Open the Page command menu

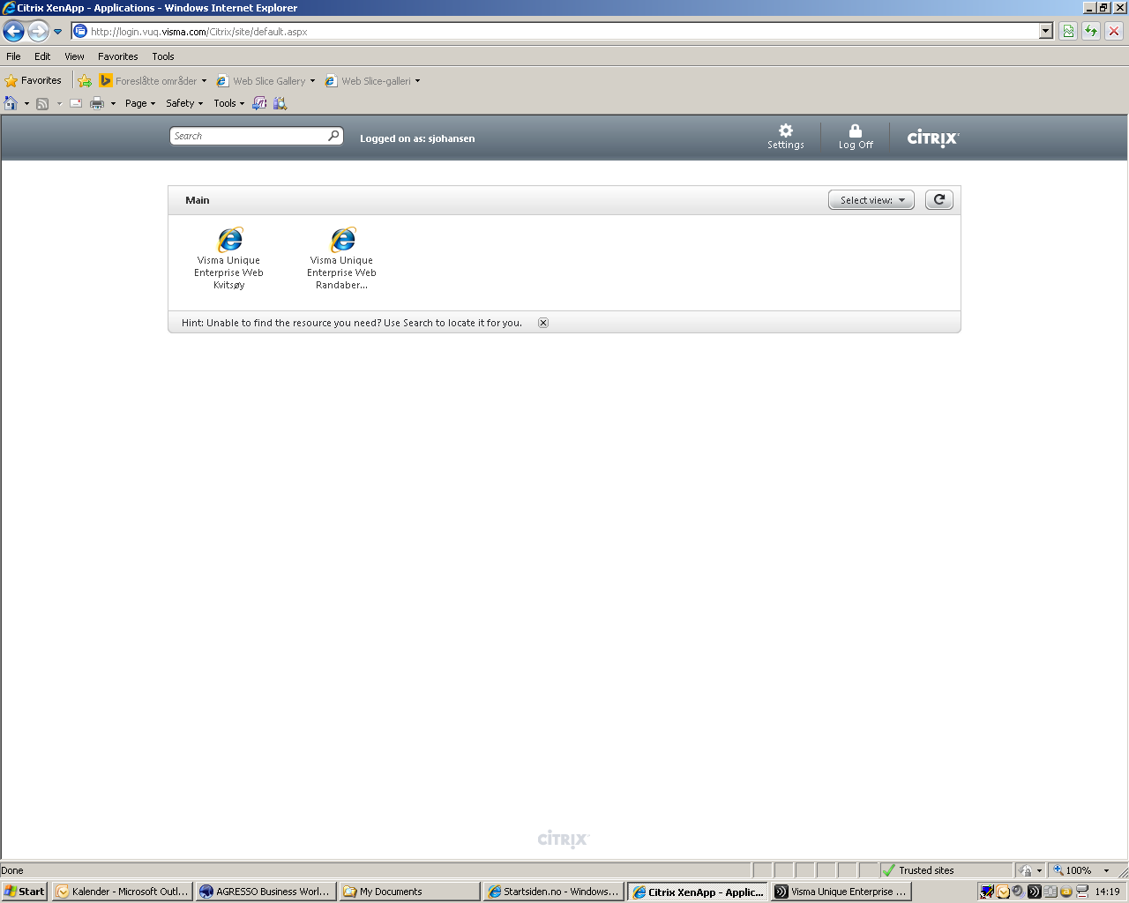click(140, 103)
